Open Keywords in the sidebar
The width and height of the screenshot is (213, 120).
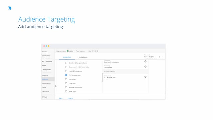pyautogui.click(x=45, y=75)
